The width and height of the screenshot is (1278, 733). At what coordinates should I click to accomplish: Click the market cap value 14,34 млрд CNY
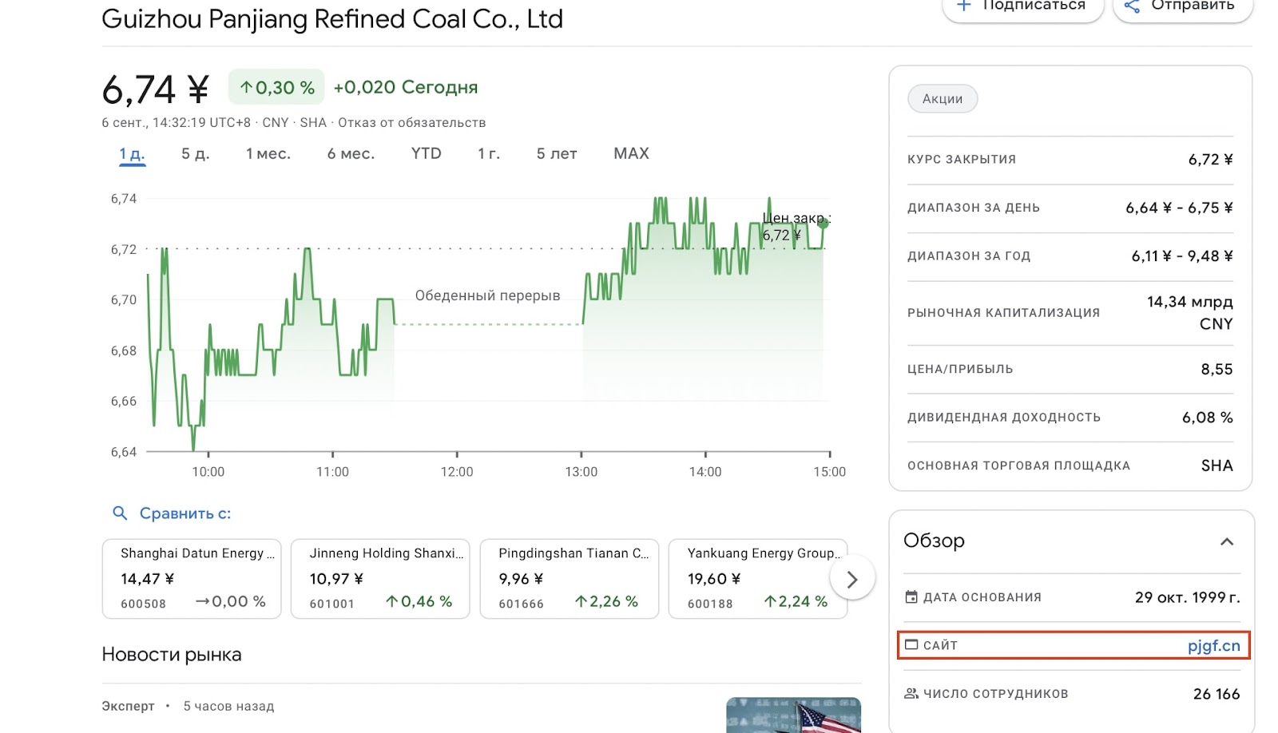click(x=1190, y=313)
